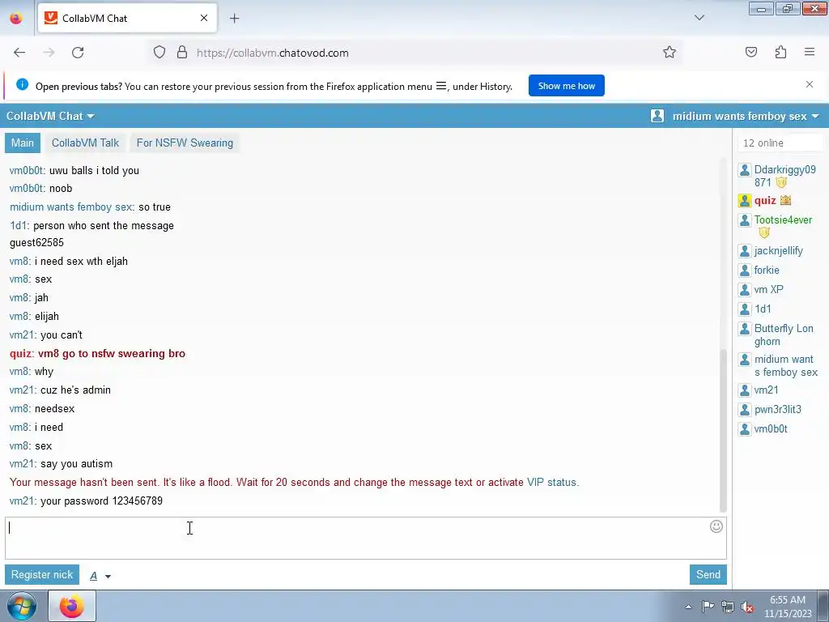Click username vm21 in the online list

pyautogui.click(x=766, y=390)
